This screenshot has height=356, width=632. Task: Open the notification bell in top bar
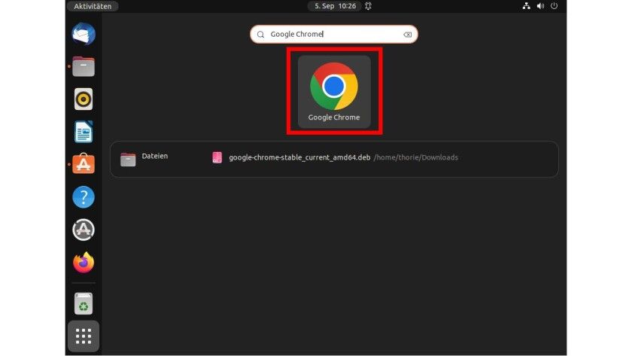(x=369, y=6)
